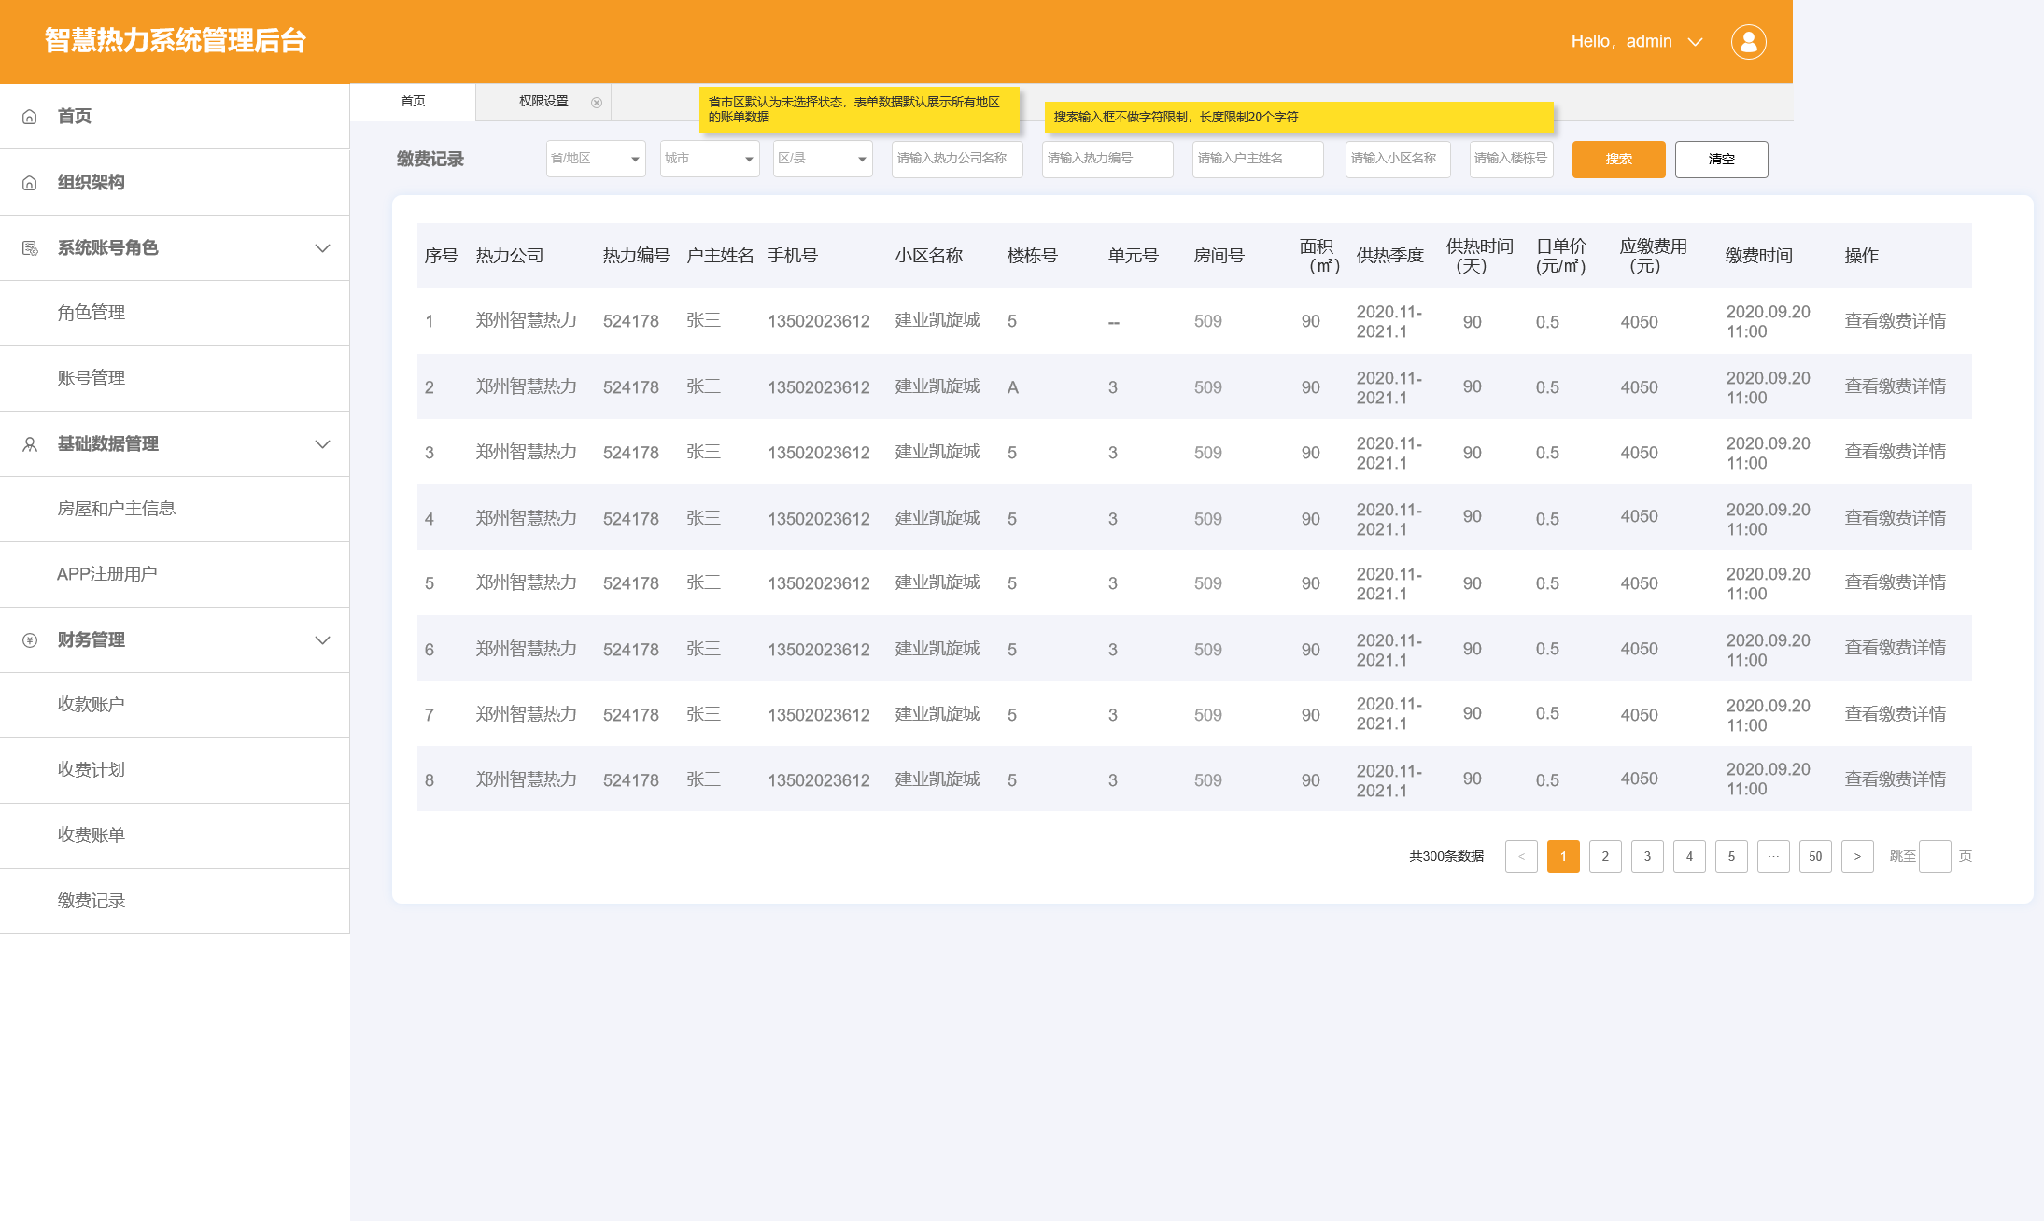Switch to the 权限设置 tab
Viewport: 2044px width, 1221px height.
(x=543, y=102)
